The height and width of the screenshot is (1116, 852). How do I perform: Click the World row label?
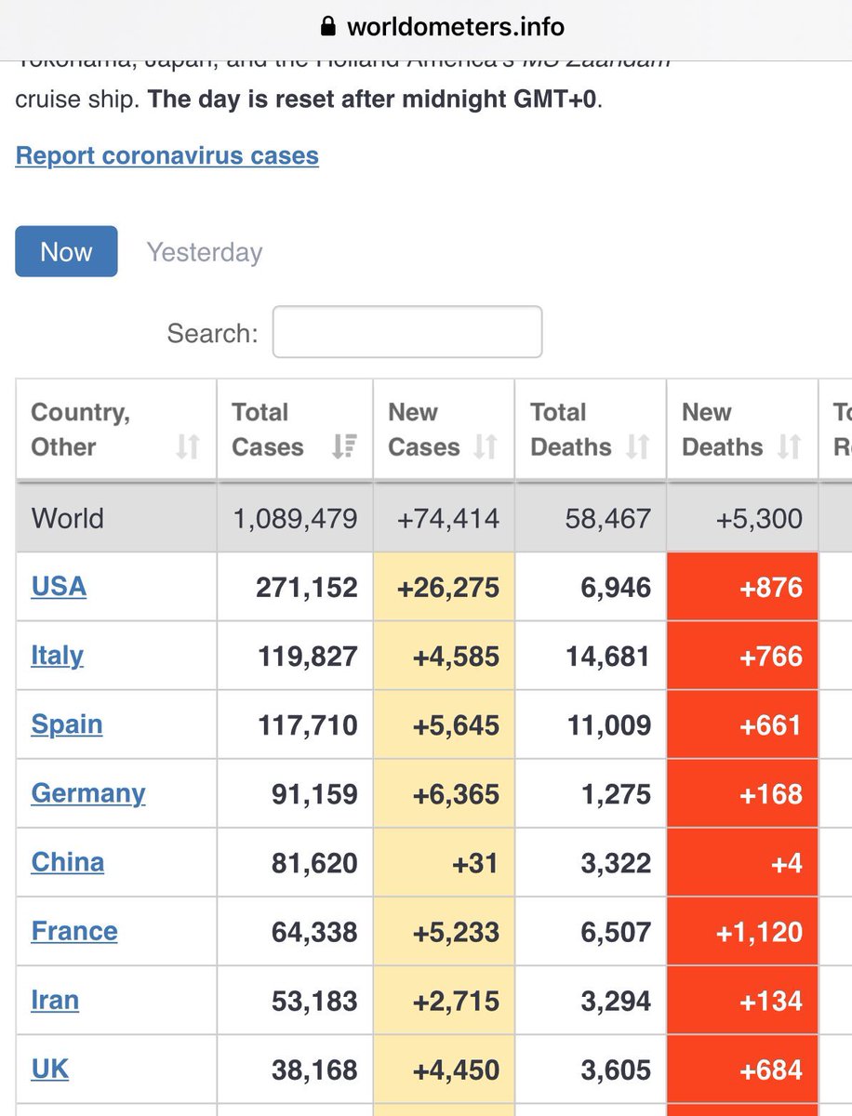[68, 519]
